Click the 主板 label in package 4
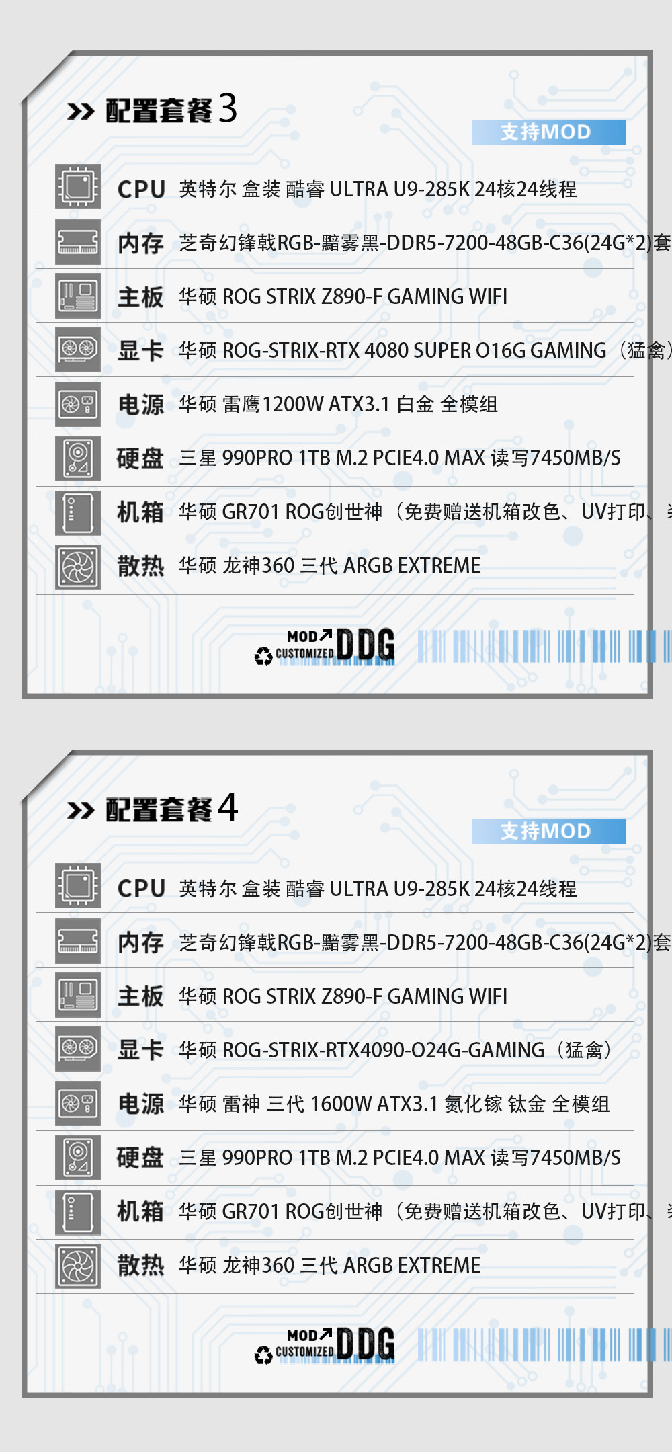 click(140, 996)
